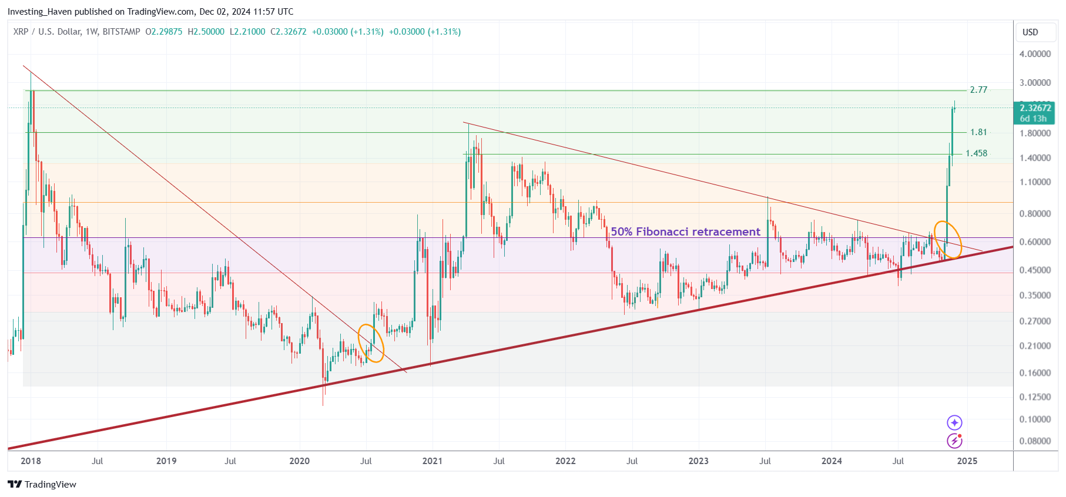Click the current price label 2.32672

1035,108
